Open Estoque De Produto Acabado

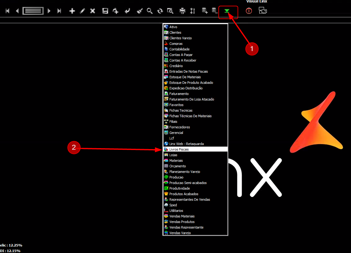click(195, 83)
